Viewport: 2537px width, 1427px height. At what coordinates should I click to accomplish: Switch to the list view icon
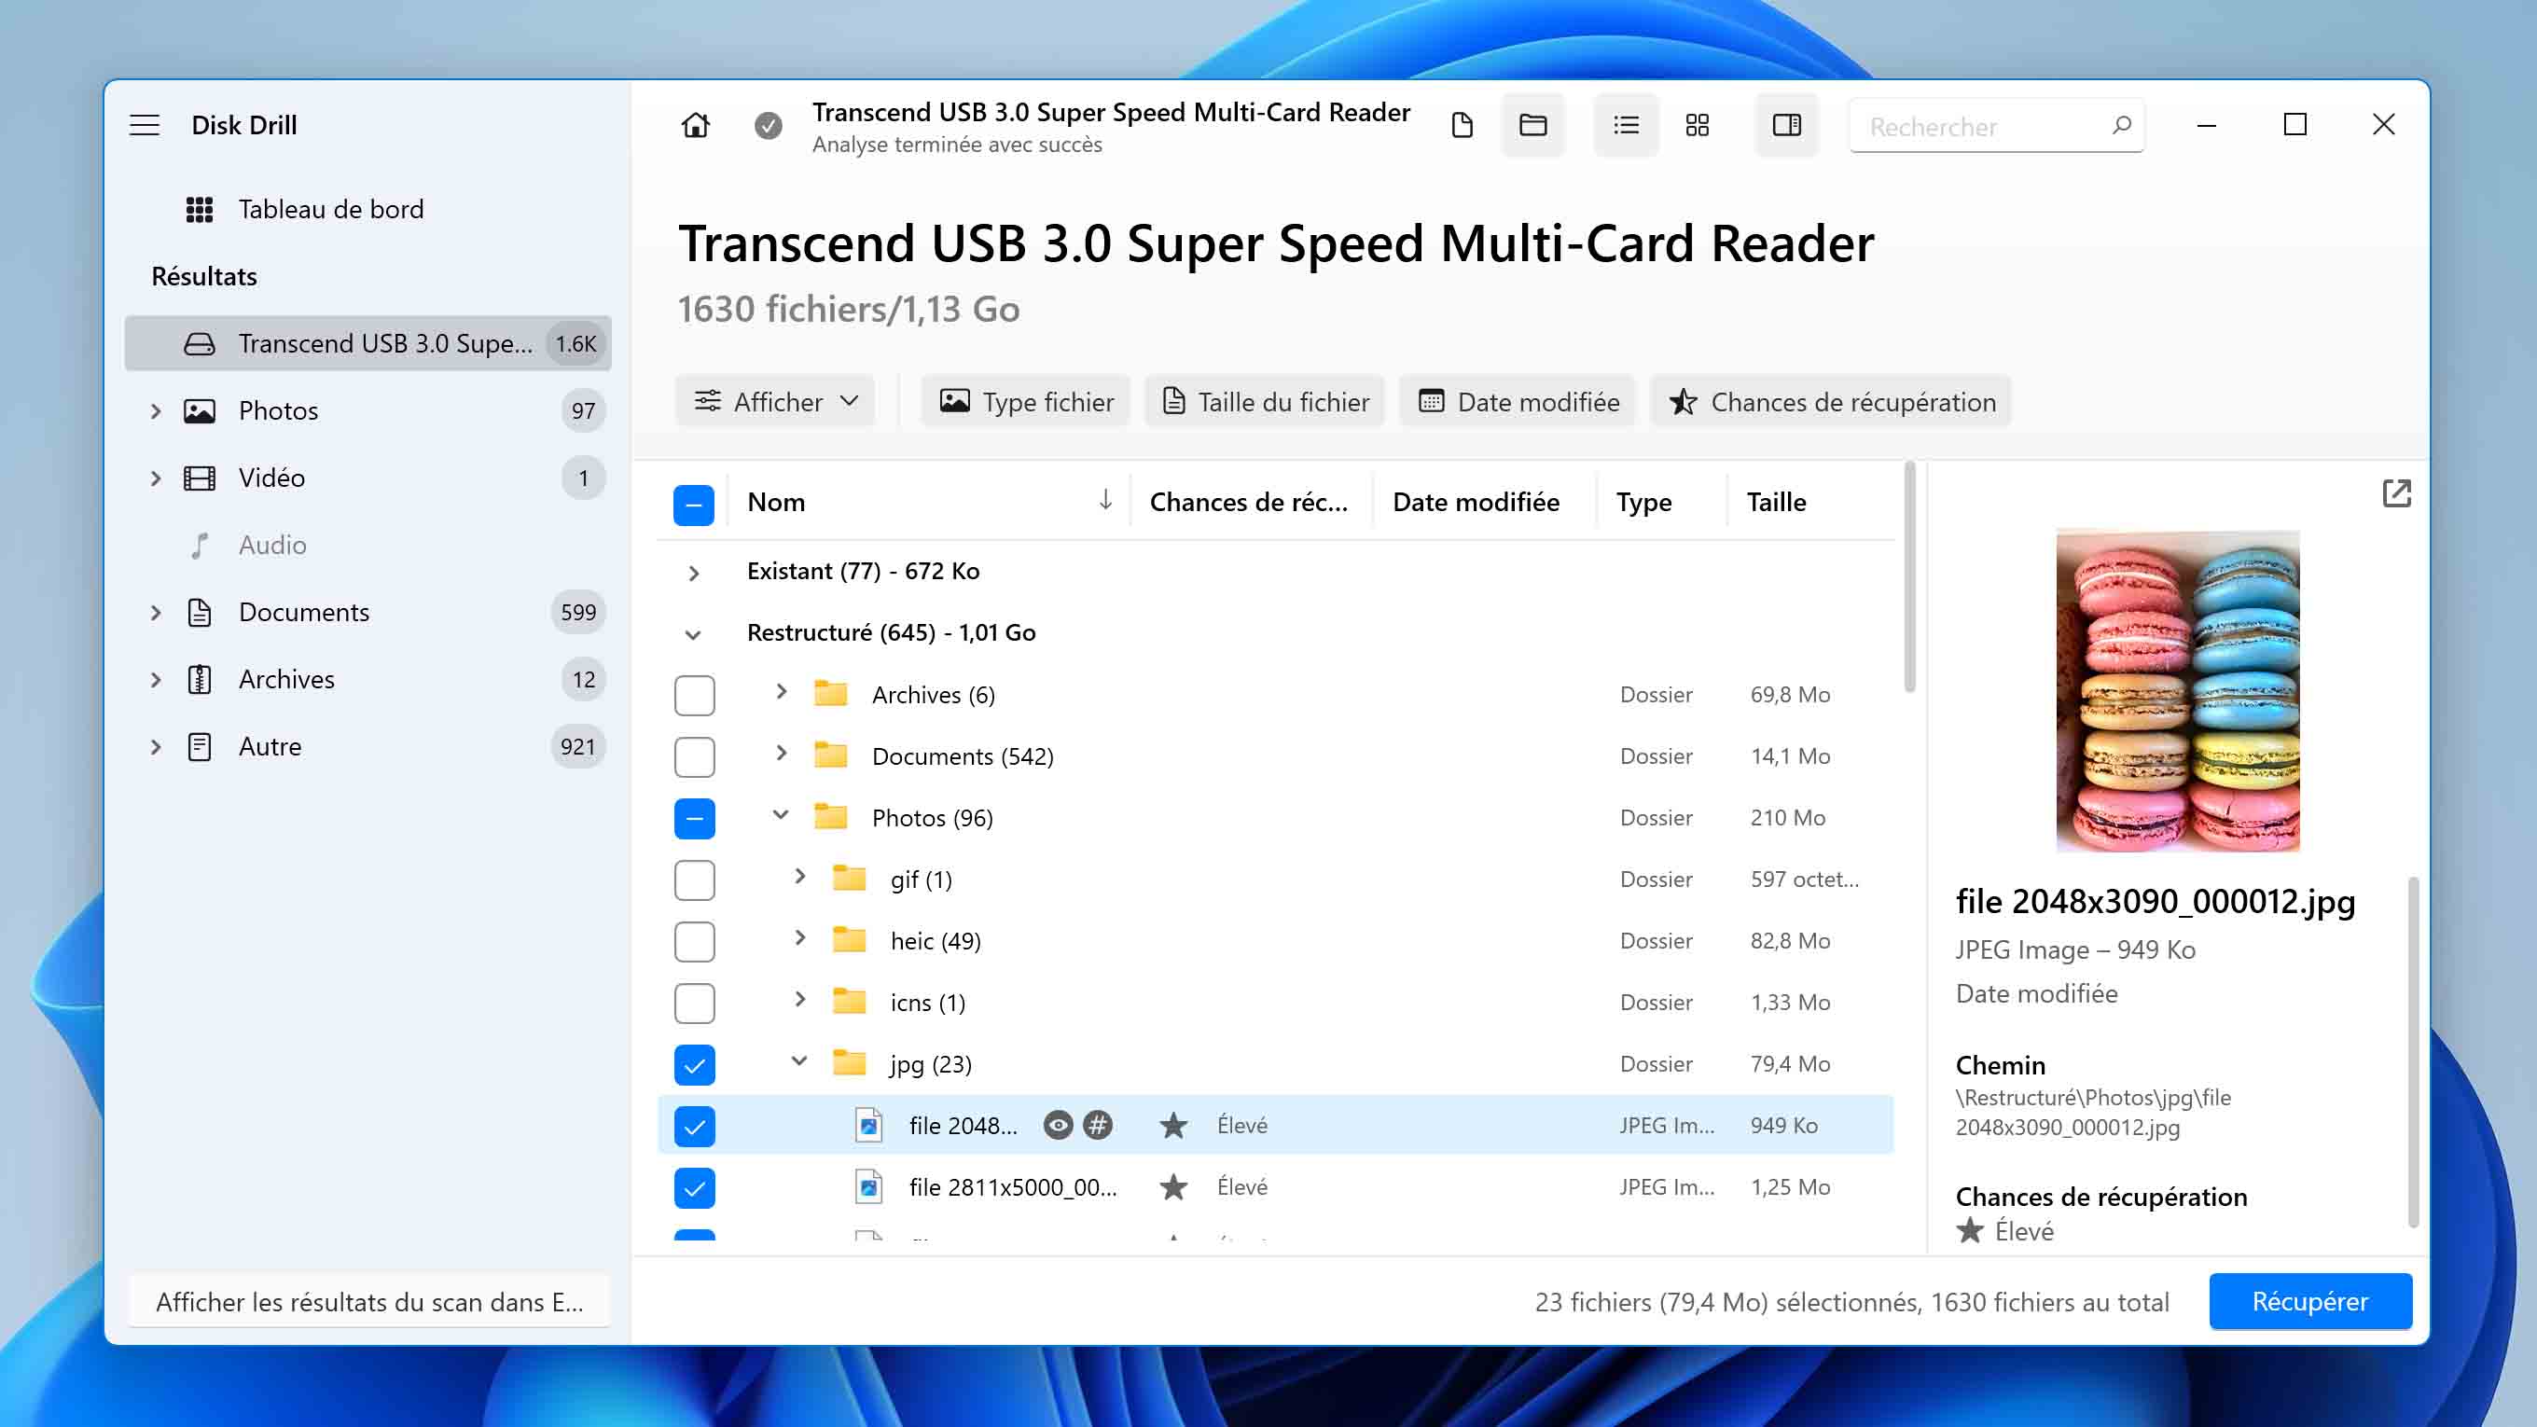(1625, 125)
